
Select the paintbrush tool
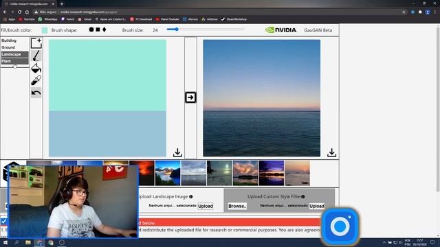coord(36,56)
